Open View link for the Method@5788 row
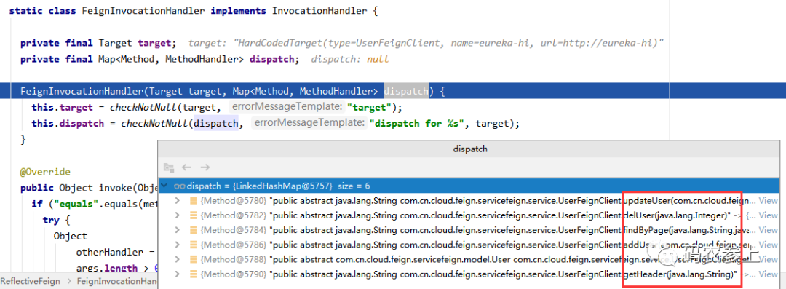 (769, 259)
